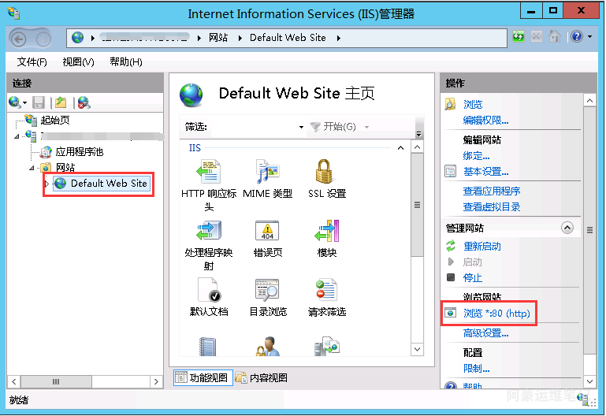Collapse the 管理网站 actions section

click(566, 228)
